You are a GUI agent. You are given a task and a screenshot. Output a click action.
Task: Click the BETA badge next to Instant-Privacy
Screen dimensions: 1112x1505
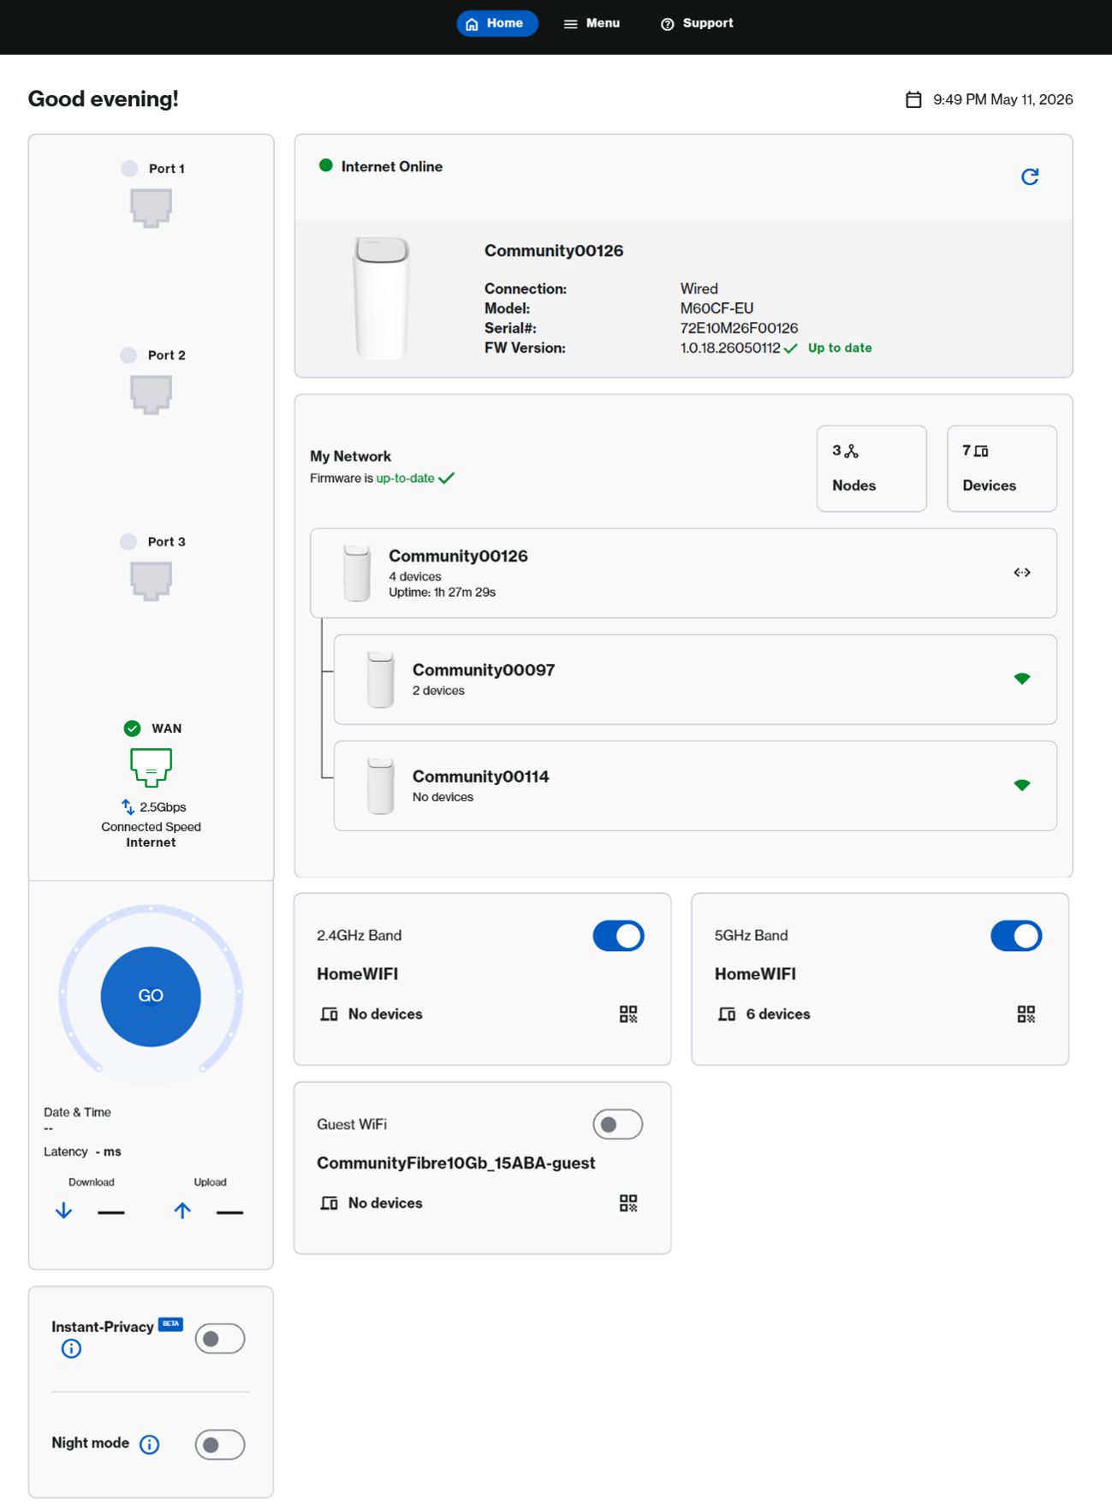point(171,1324)
